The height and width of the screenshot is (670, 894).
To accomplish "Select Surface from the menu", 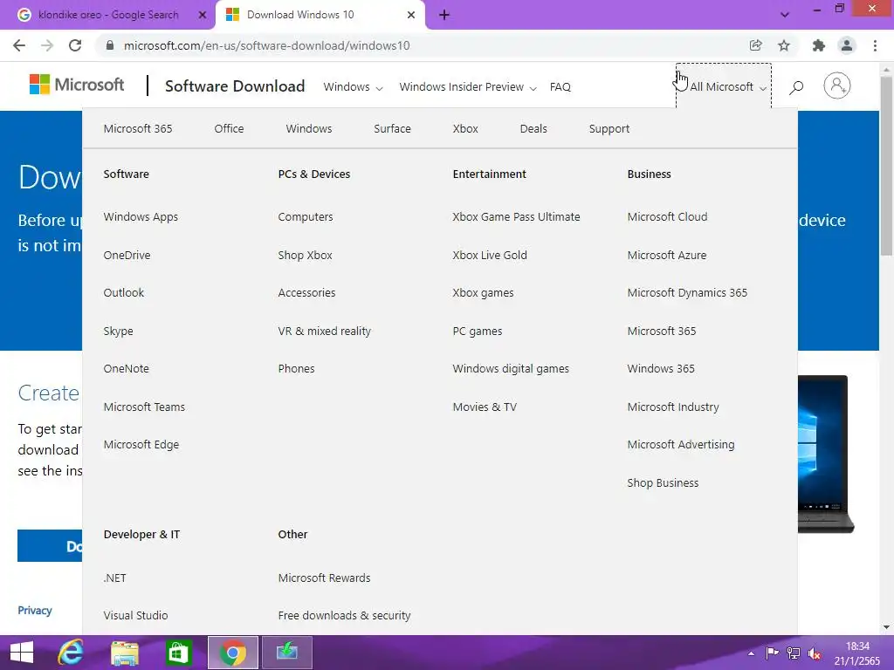I will [392, 129].
